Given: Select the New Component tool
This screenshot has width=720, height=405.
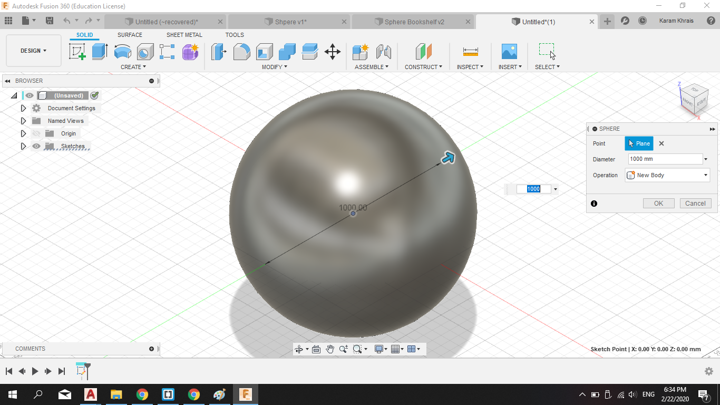Looking at the screenshot, I should click(361, 51).
